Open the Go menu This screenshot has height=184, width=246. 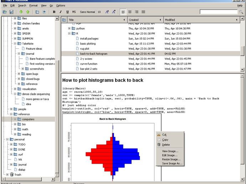(x=51, y=5)
